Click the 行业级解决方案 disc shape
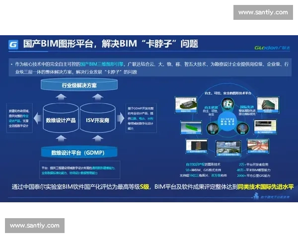This screenshot has height=238, width=298. (79, 85)
